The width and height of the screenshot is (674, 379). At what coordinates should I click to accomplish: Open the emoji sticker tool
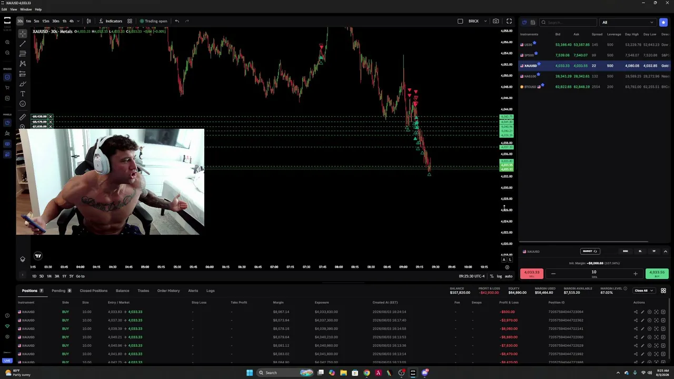point(23,104)
